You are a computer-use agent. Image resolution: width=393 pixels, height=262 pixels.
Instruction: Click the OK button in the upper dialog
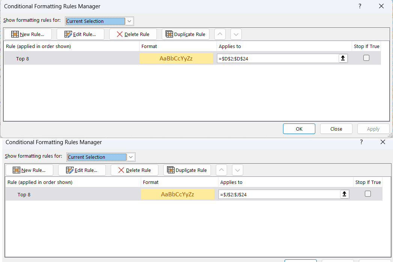[299, 129]
